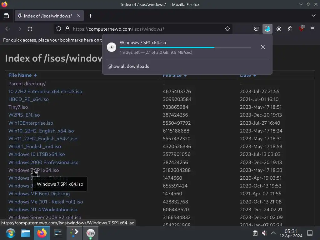Toggle the downloads panel button
Screen dimensions: 320x240
pos(267,29)
